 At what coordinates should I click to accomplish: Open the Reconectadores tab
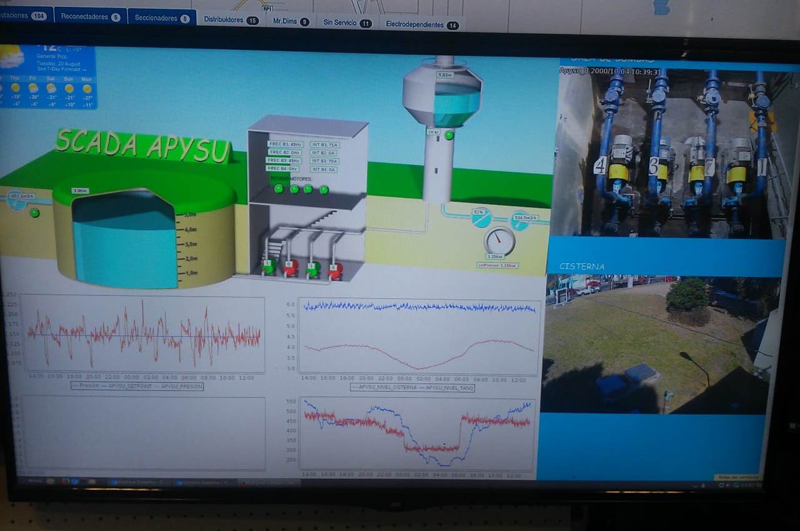(90, 17)
